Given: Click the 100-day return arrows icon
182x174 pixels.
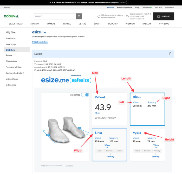Looking at the screenshot, I should [99, 16].
